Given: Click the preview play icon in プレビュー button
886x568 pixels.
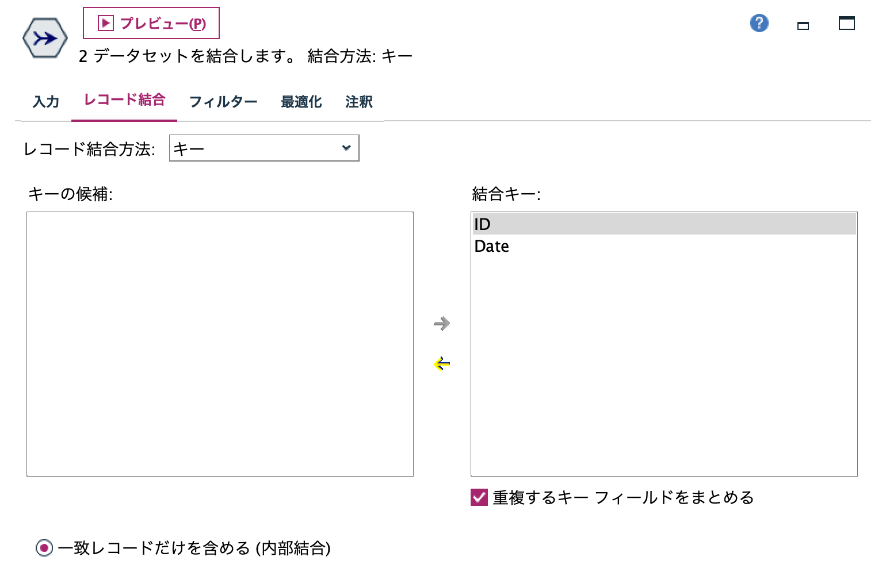Looking at the screenshot, I should [x=105, y=23].
